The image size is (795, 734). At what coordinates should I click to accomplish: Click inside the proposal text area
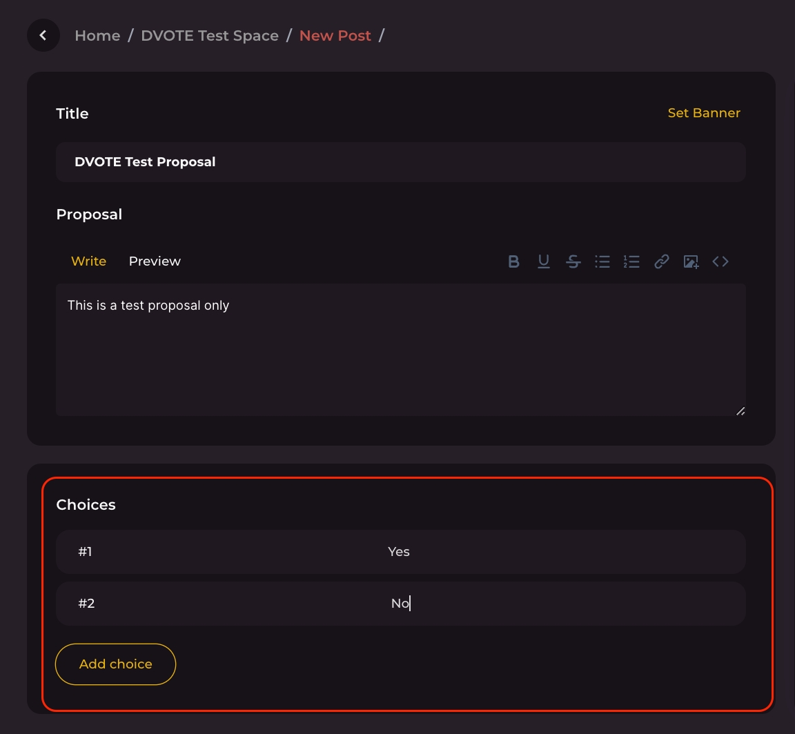point(400,349)
